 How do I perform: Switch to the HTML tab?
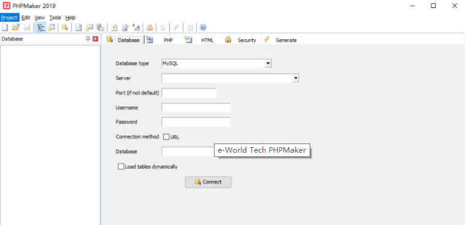202,40
